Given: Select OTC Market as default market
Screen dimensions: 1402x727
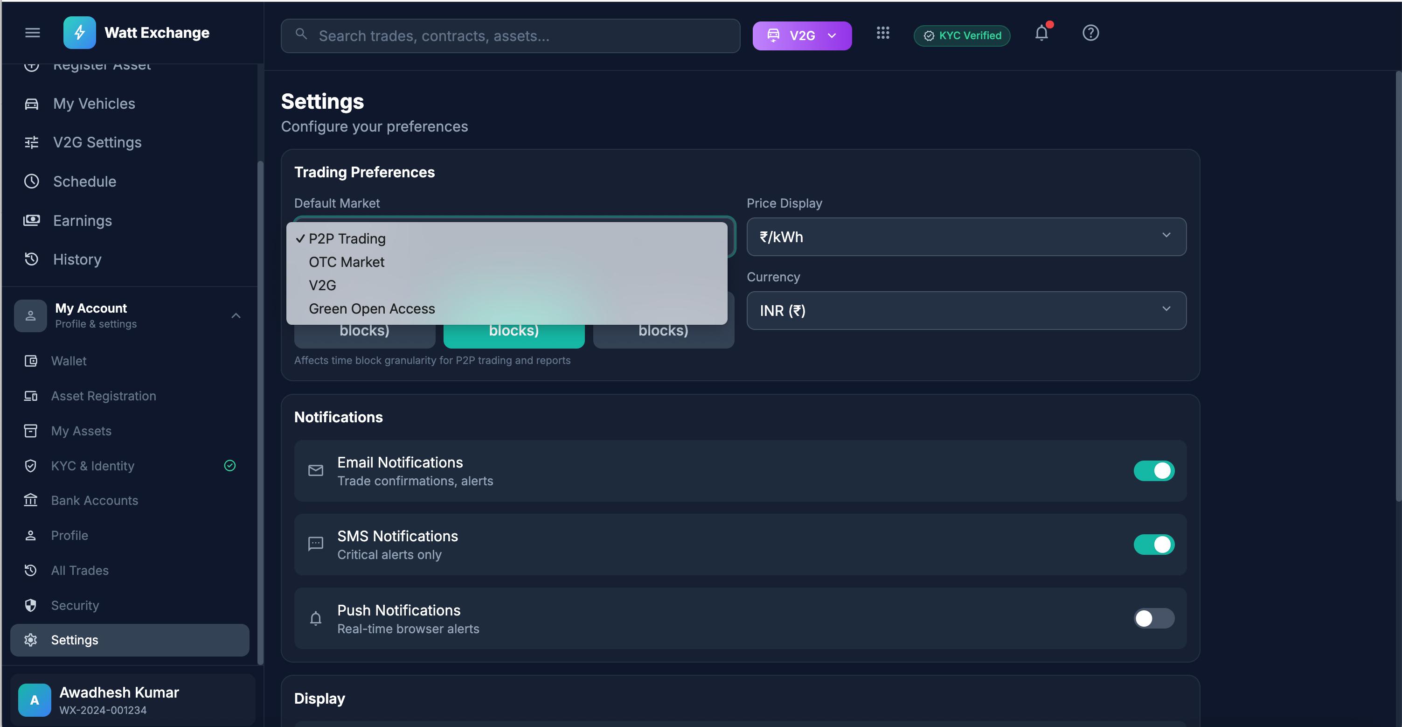Looking at the screenshot, I should [x=346, y=262].
